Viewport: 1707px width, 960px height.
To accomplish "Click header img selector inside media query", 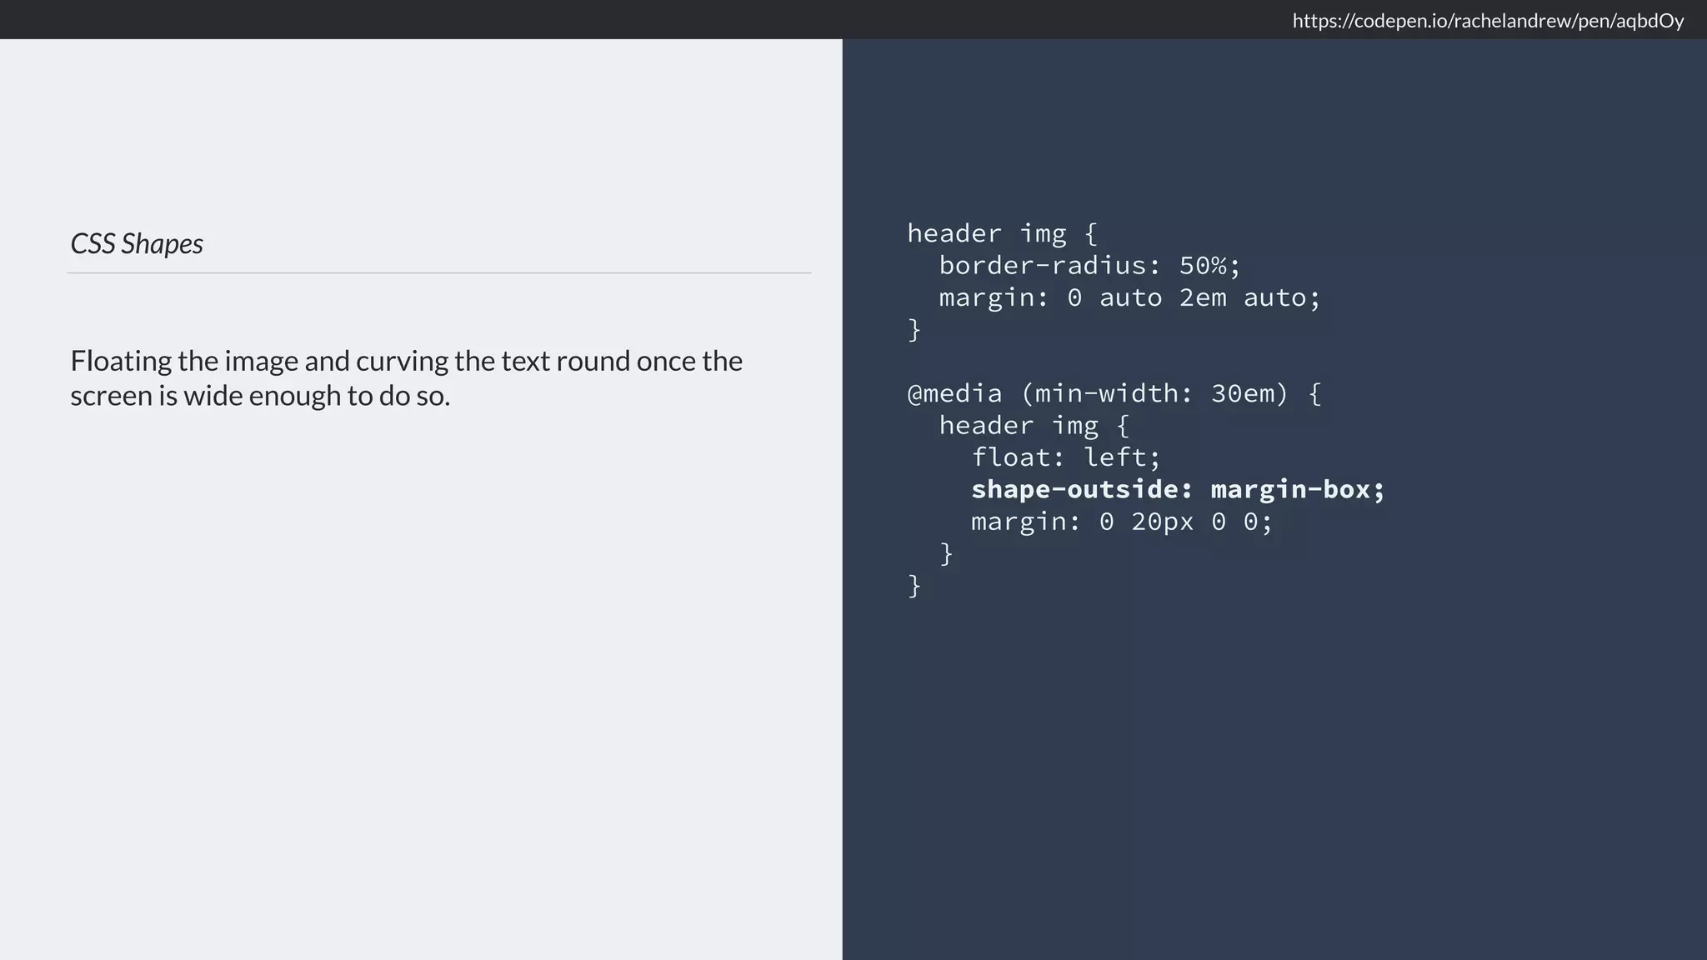I will click(x=1034, y=426).
